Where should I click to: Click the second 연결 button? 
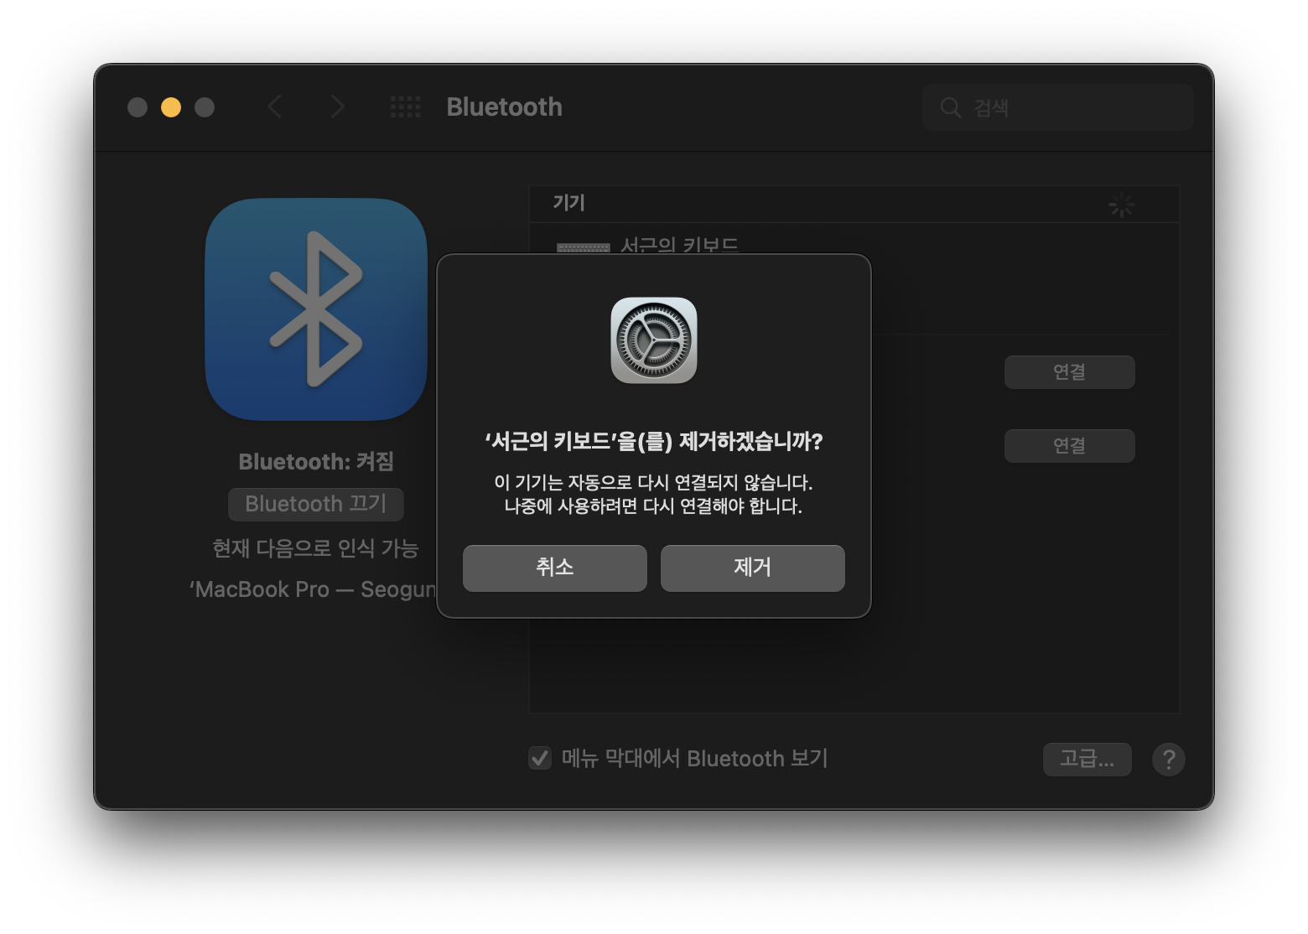1069,445
